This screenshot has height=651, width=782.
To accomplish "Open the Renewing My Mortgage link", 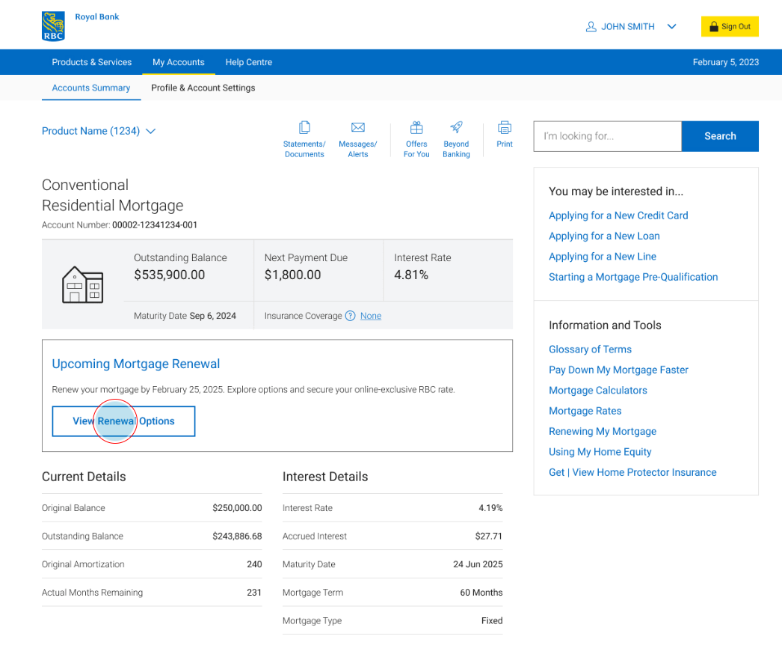I will point(603,431).
